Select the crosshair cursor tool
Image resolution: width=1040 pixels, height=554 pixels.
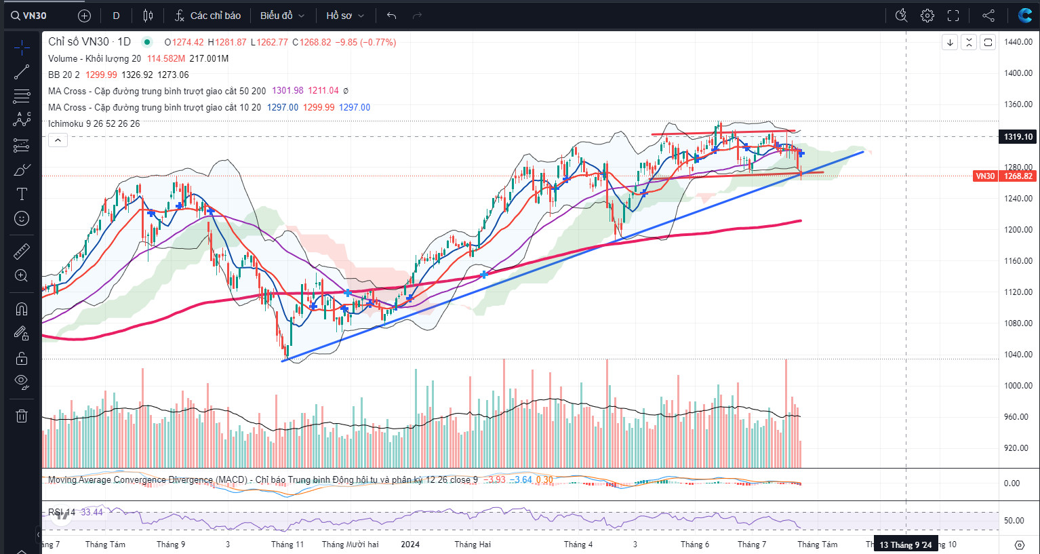click(22, 47)
